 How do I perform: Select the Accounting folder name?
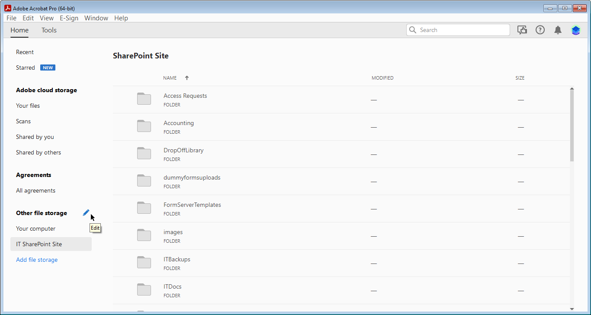(179, 123)
